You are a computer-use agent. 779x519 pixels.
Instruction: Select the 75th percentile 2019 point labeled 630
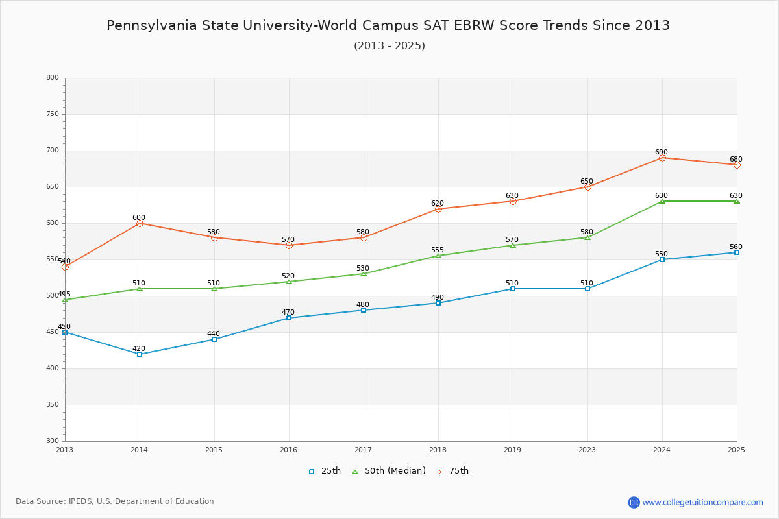pyautogui.click(x=513, y=201)
